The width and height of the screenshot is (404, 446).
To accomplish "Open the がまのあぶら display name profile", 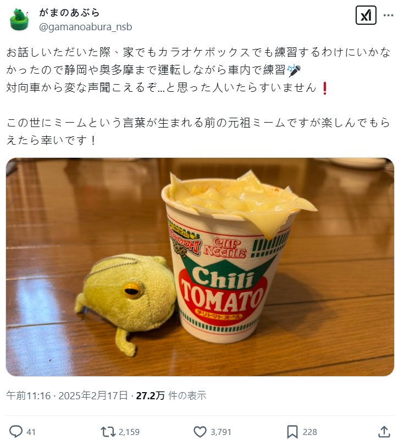I will pos(70,13).
